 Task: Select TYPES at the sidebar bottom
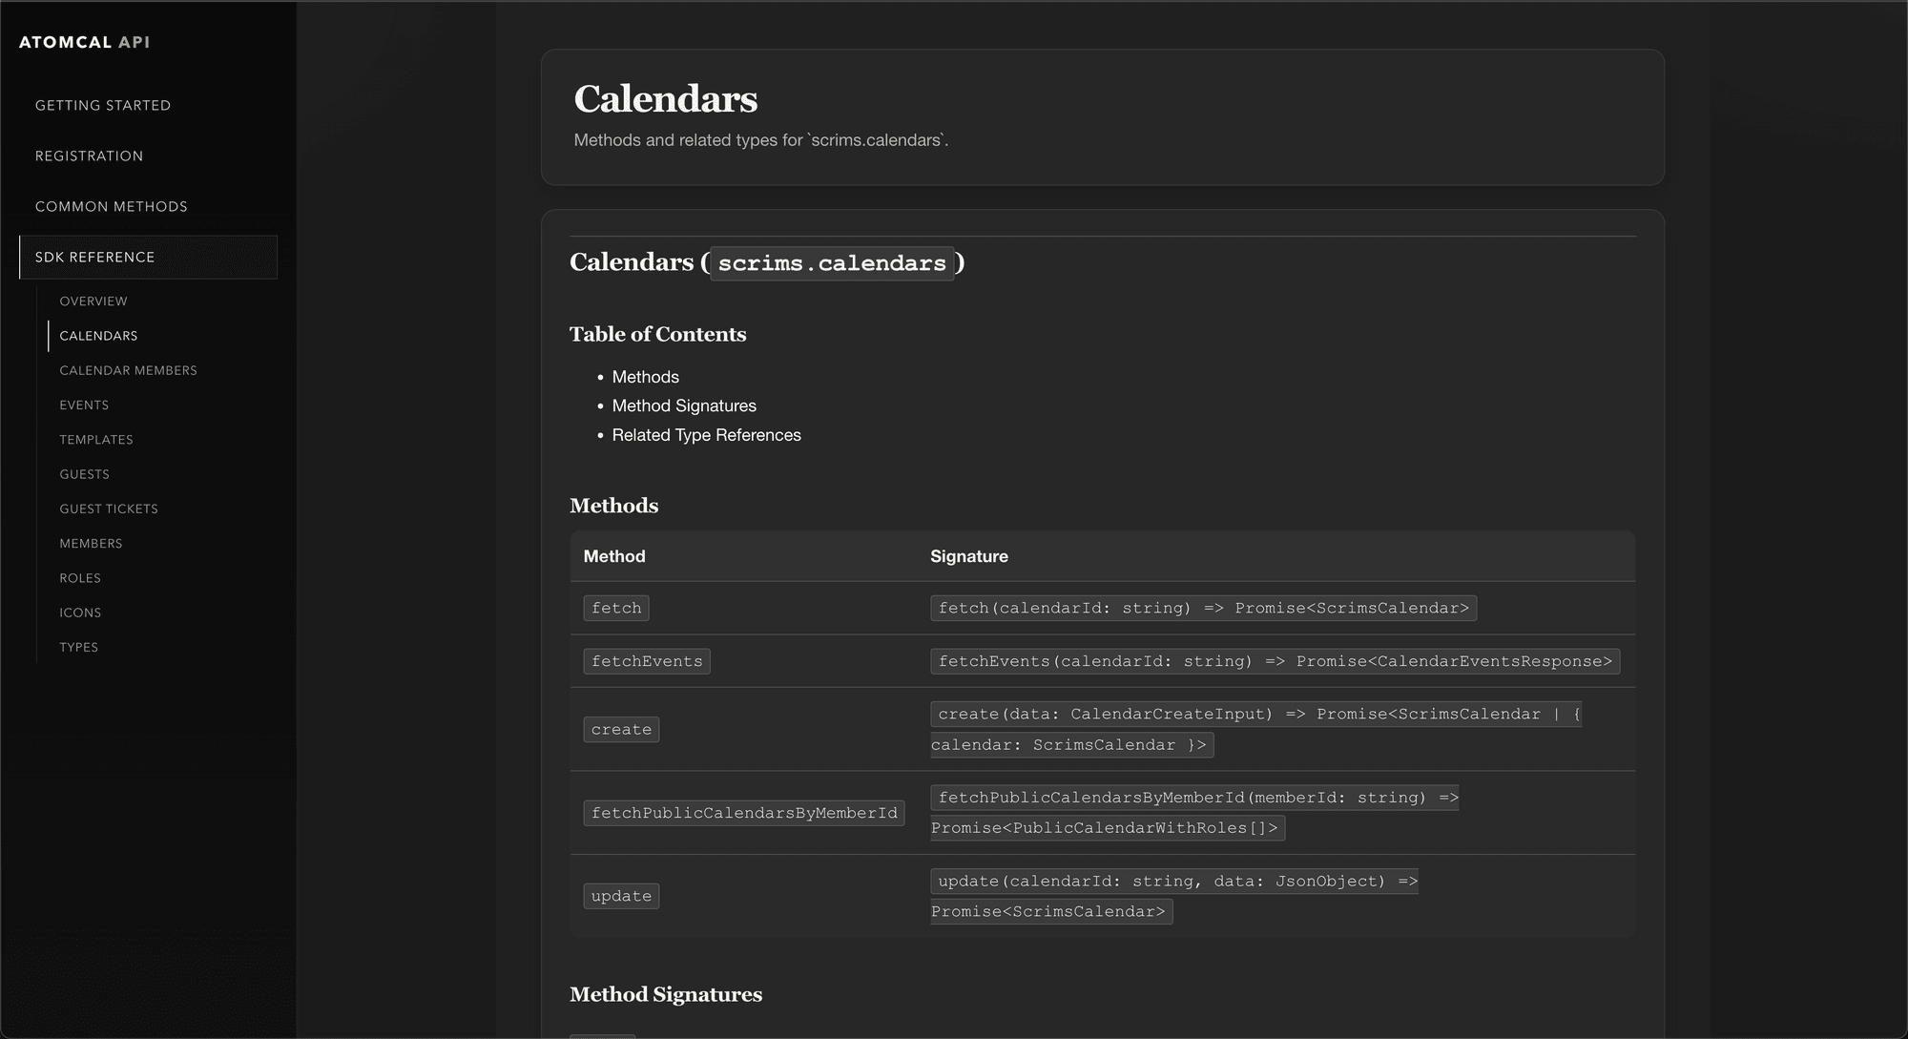pos(78,647)
